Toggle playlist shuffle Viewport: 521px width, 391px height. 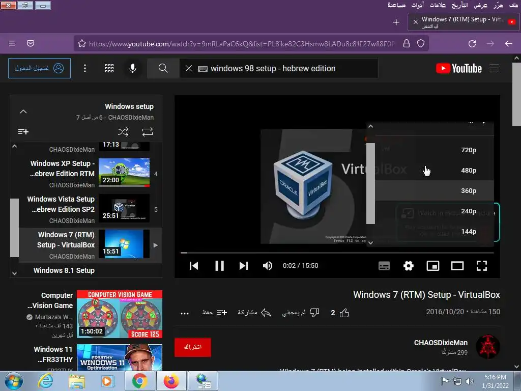123,132
